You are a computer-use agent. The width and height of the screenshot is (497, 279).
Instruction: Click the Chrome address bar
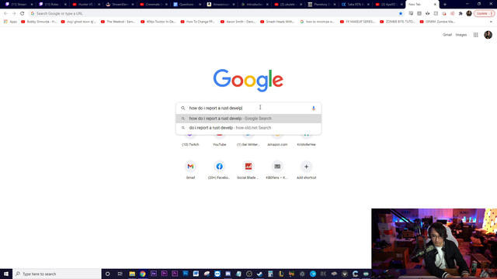point(216,14)
